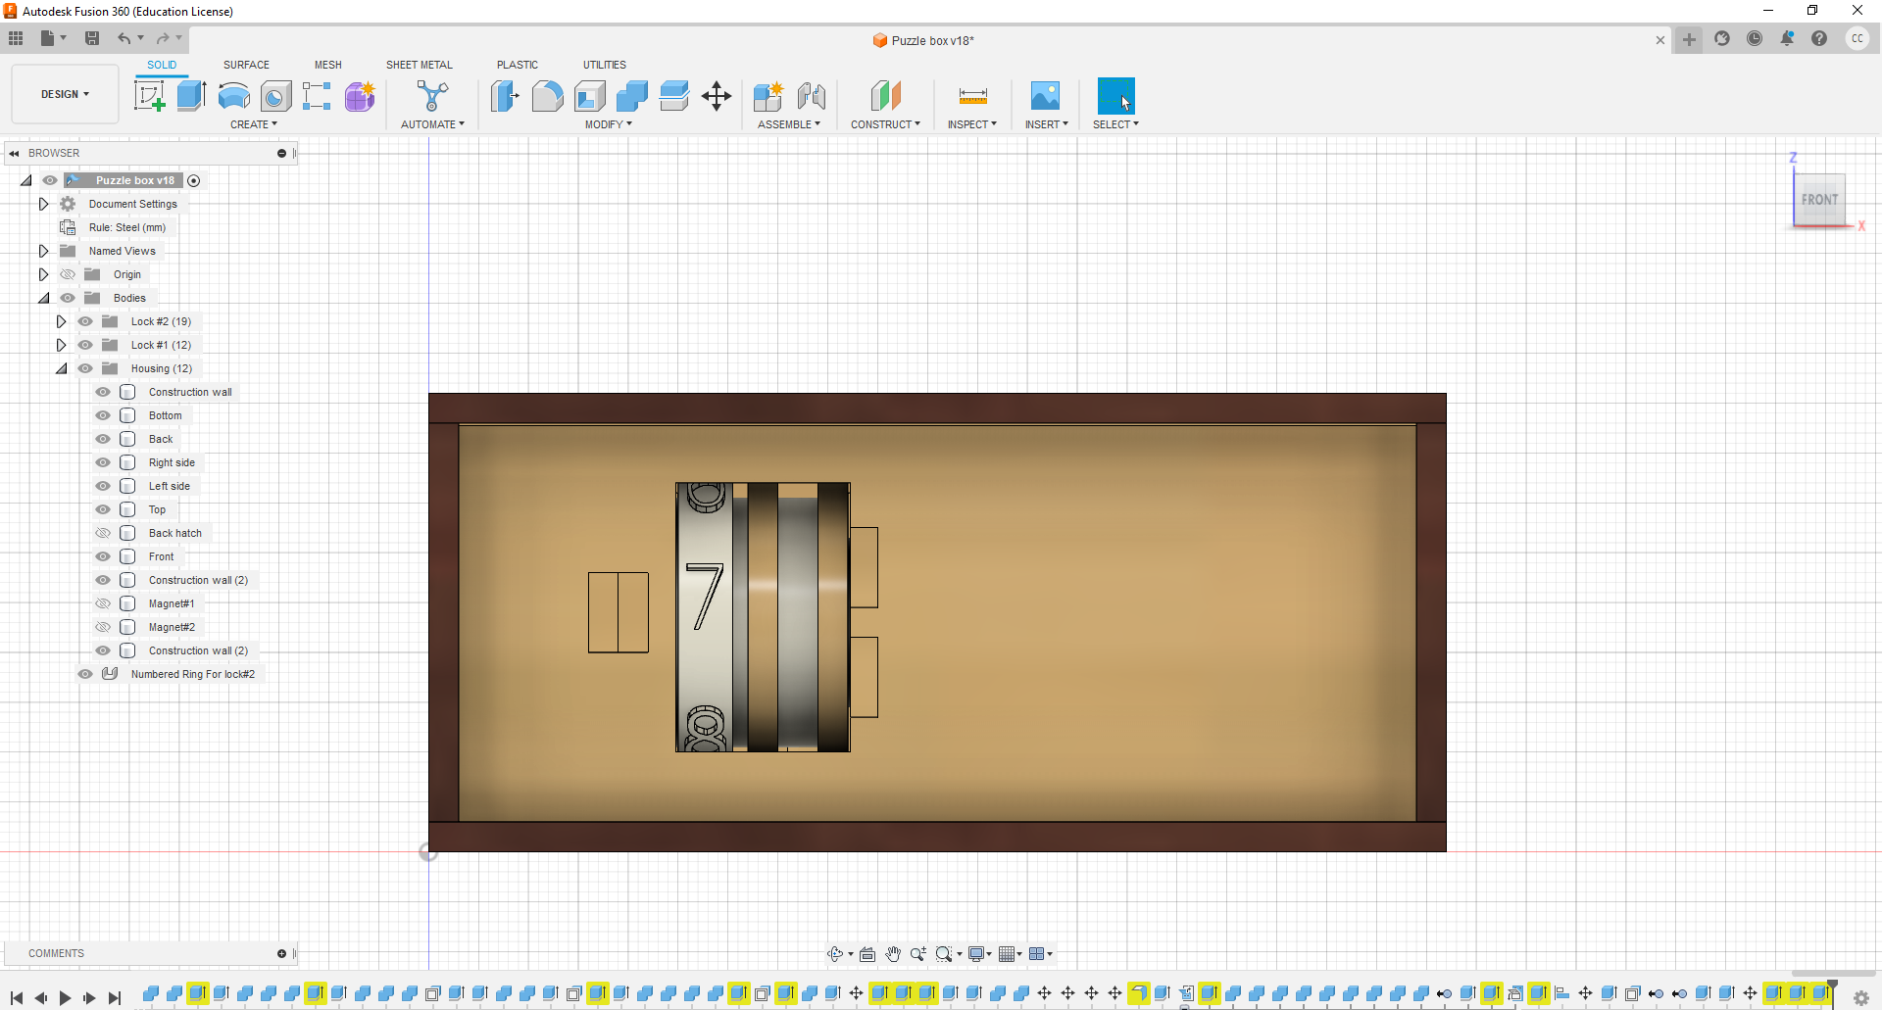The image size is (1882, 1010).
Task: Switch to the MESH tab
Action: (x=327, y=65)
